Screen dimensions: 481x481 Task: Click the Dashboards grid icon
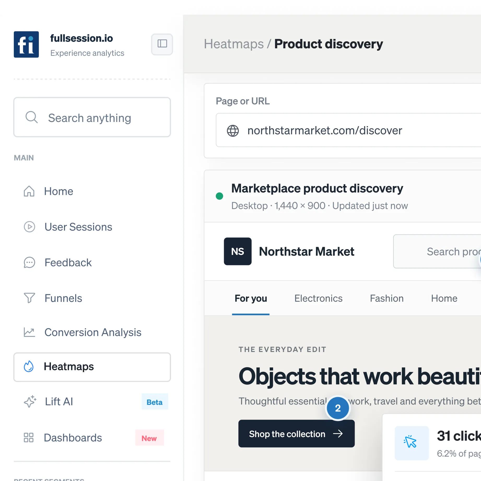(x=29, y=437)
